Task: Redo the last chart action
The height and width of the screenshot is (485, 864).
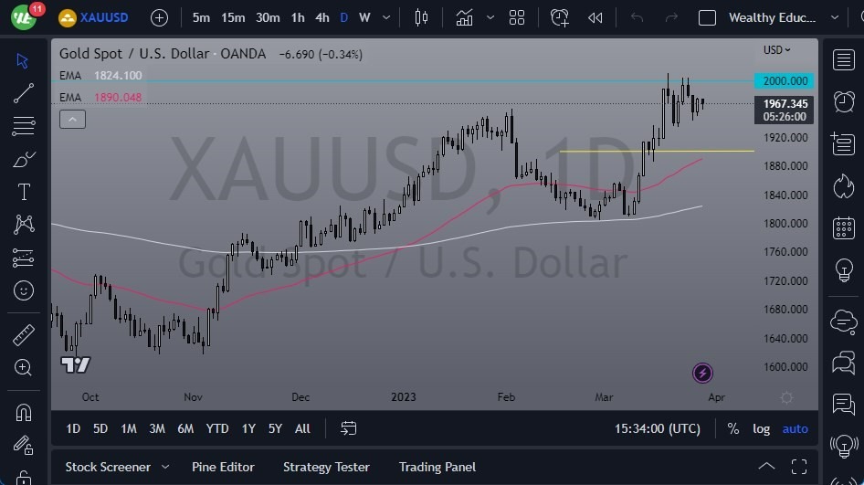Action: point(671,17)
